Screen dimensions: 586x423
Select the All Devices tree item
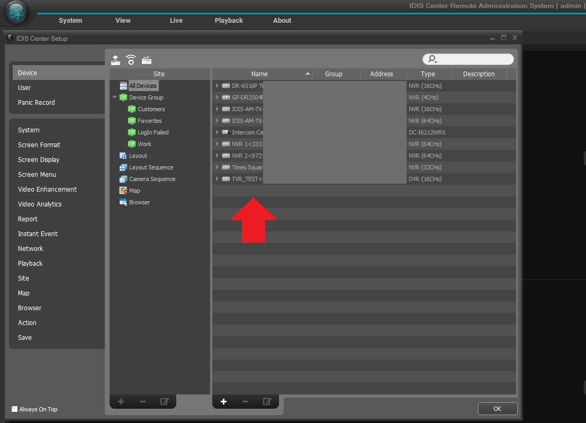coord(143,86)
